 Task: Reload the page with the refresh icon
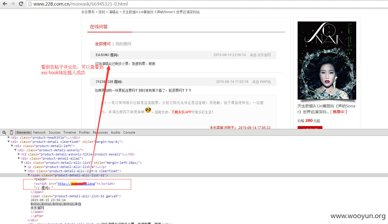click(21, 4)
